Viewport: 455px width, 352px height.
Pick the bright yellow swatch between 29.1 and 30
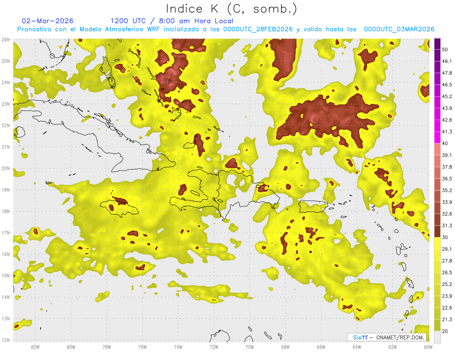click(x=437, y=243)
